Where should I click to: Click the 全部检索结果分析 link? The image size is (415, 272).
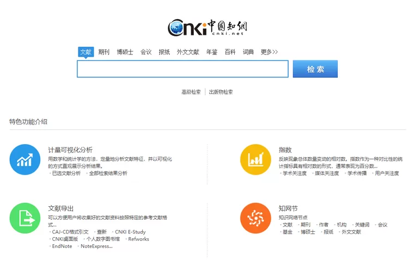[x=108, y=174]
